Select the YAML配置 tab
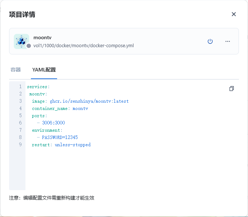The image size is (248, 217). click(x=44, y=70)
